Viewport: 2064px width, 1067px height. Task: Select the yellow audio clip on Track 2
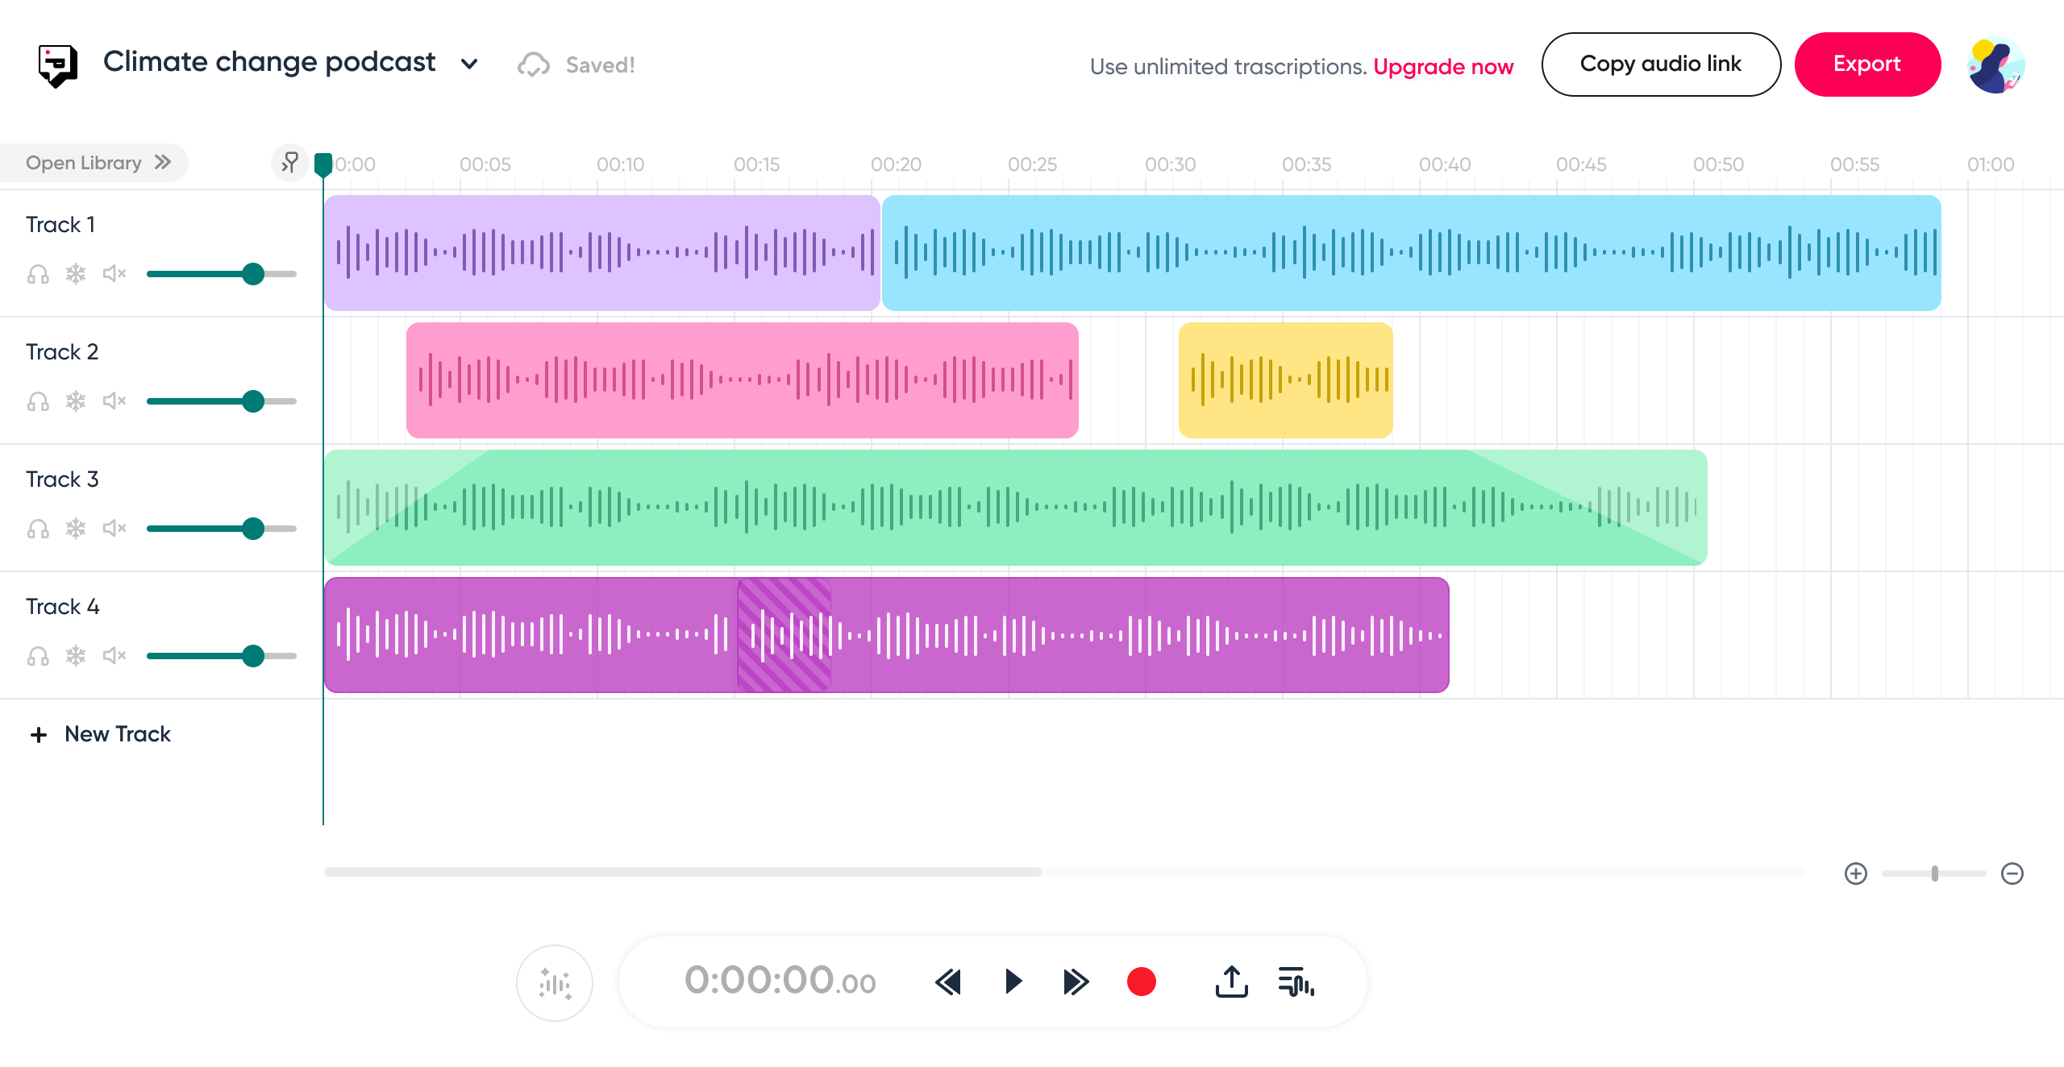pos(1286,379)
